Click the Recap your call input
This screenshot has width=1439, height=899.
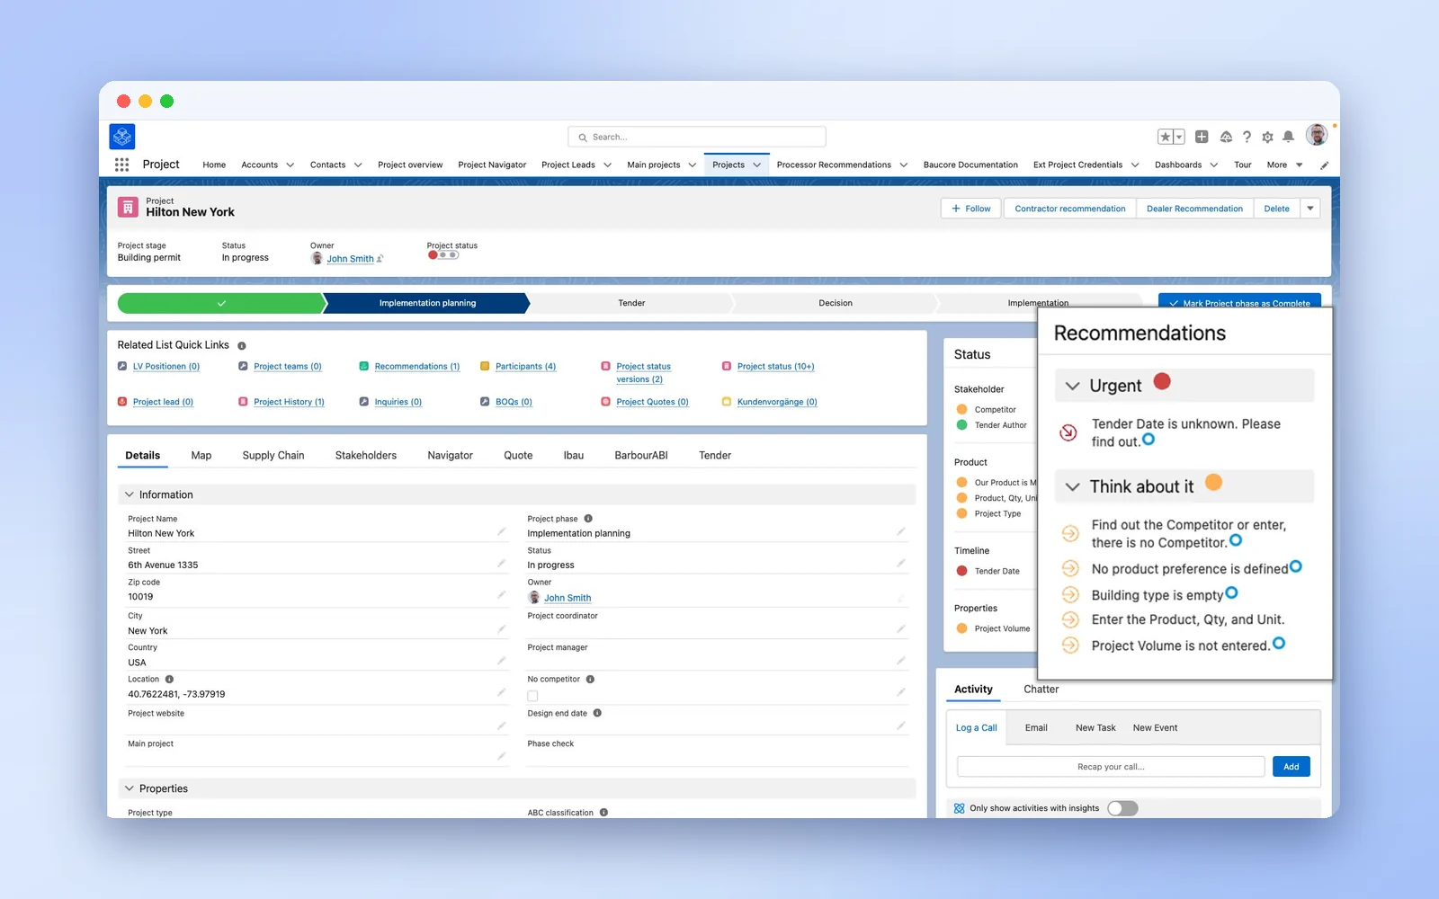1111,767
